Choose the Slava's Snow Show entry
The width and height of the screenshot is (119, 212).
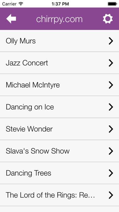pos(59,151)
